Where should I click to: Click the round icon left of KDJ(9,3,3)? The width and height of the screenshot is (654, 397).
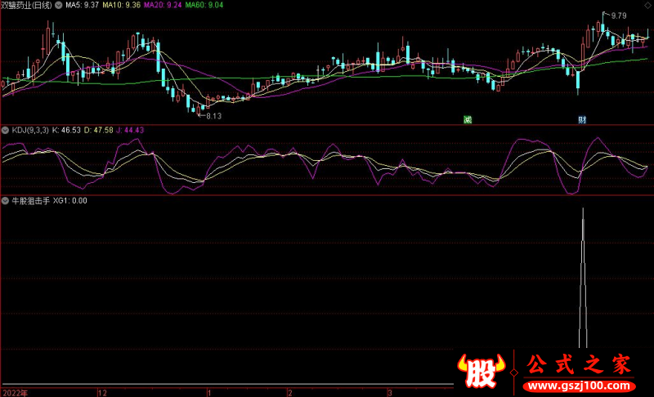(x=5, y=130)
